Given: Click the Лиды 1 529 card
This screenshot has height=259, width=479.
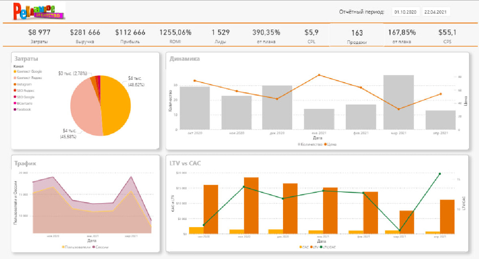Looking at the screenshot, I should [x=220, y=36].
